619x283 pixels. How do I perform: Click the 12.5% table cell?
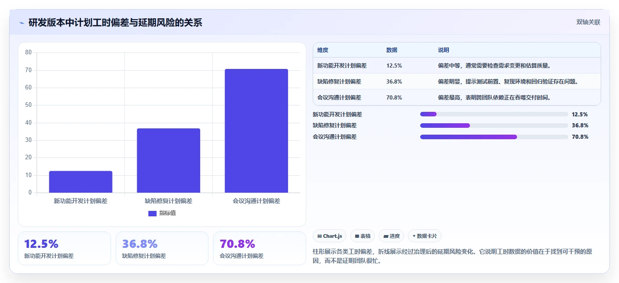tap(394, 66)
